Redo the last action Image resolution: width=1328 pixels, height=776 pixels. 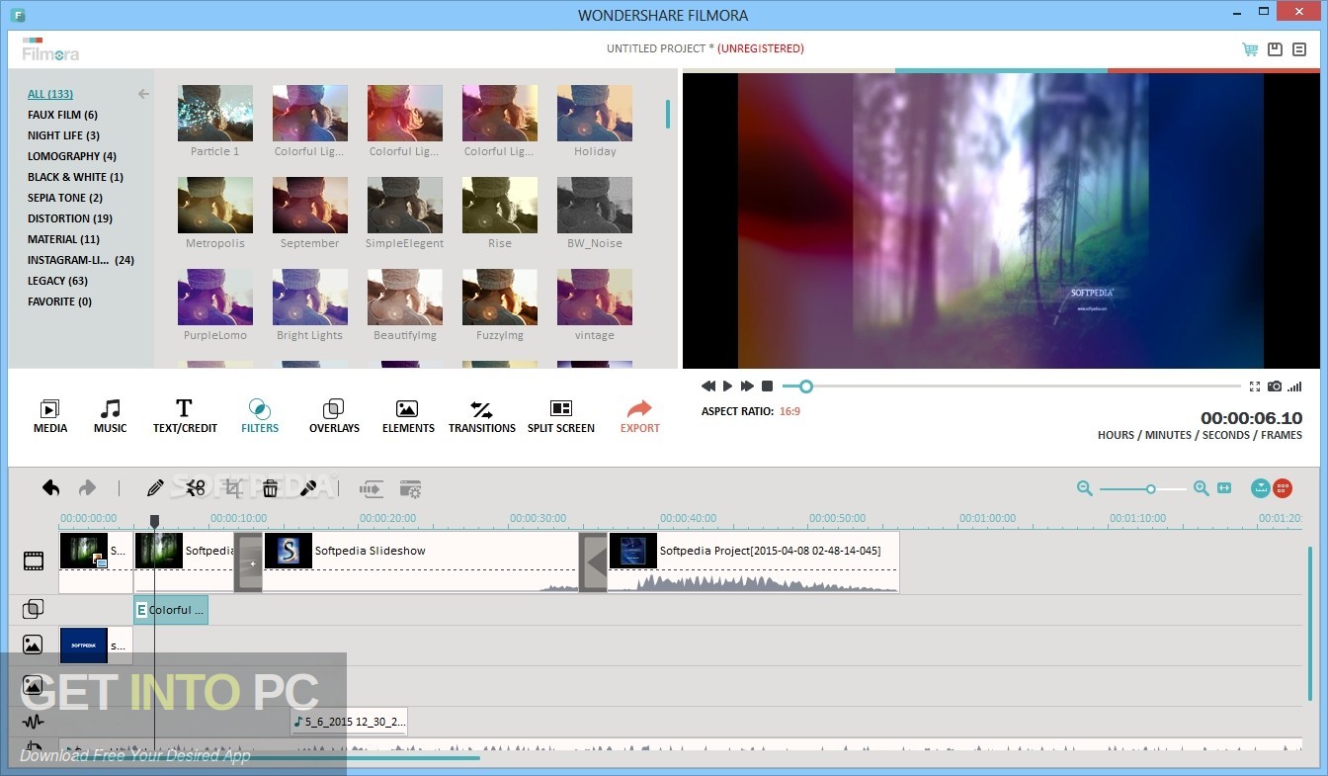(87, 487)
